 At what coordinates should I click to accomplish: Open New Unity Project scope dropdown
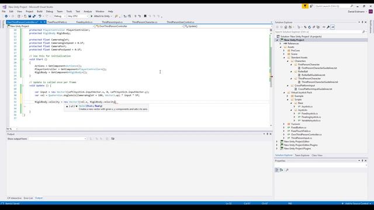(x=51, y=26)
